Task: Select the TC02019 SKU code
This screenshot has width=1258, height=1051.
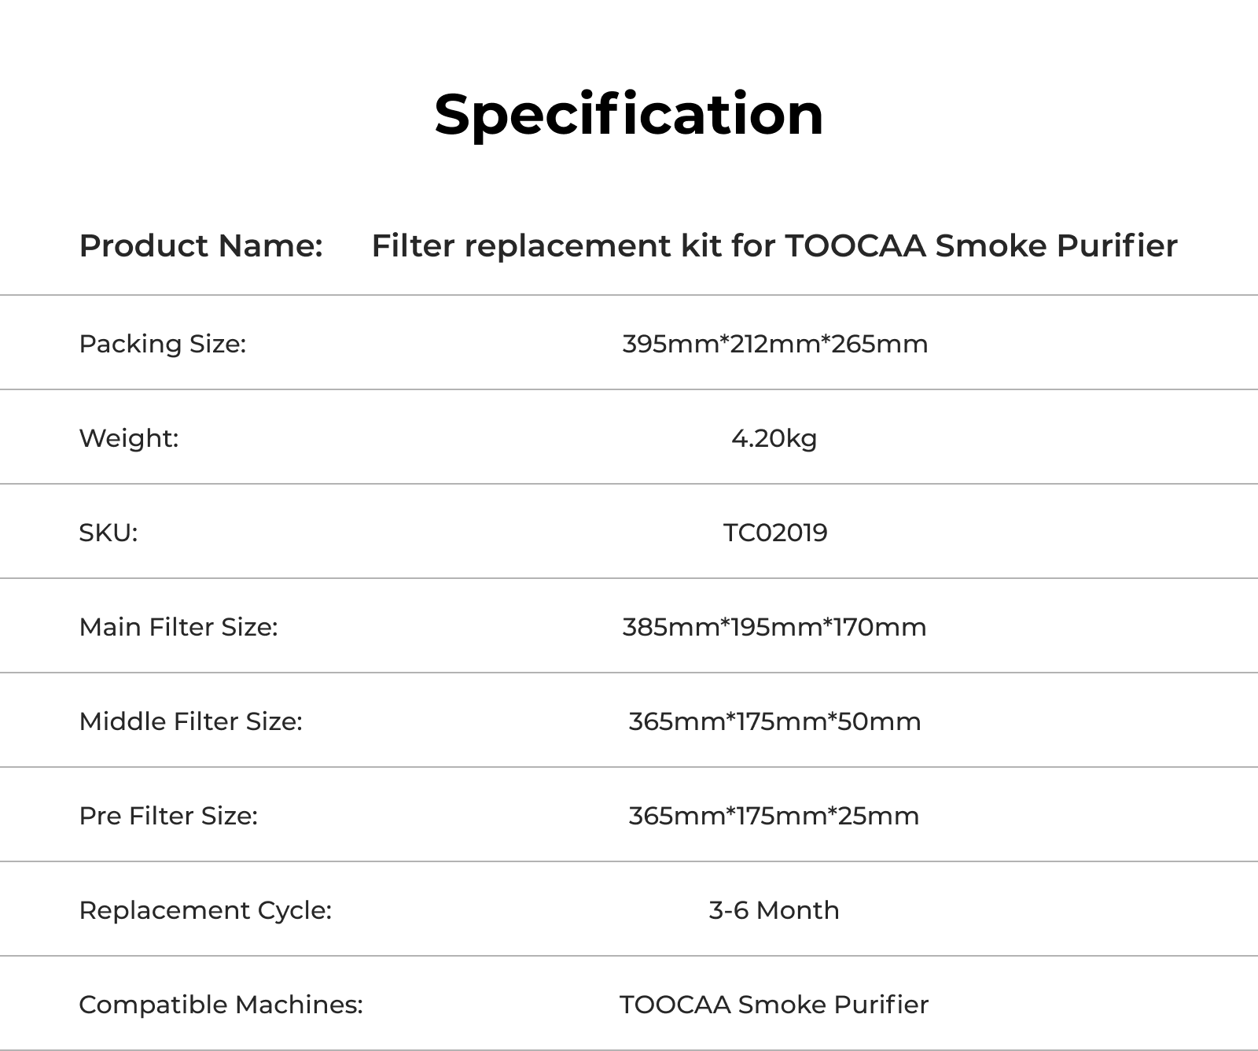Action: pyautogui.click(x=775, y=533)
